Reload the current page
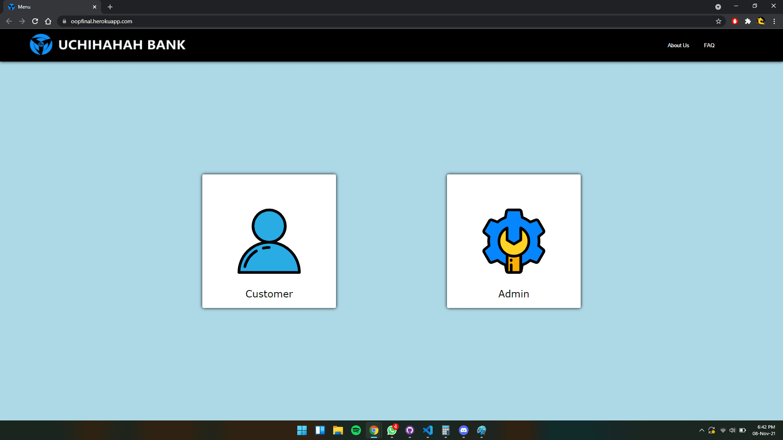This screenshot has width=783, height=440. pyautogui.click(x=35, y=21)
